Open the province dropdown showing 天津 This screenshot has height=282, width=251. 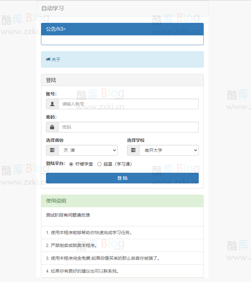pyautogui.click(x=88, y=150)
